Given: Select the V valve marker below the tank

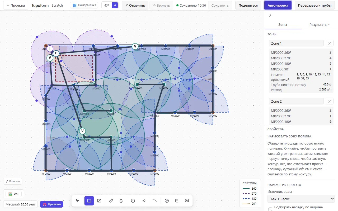Looking at the screenshot, I should [50, 57].
